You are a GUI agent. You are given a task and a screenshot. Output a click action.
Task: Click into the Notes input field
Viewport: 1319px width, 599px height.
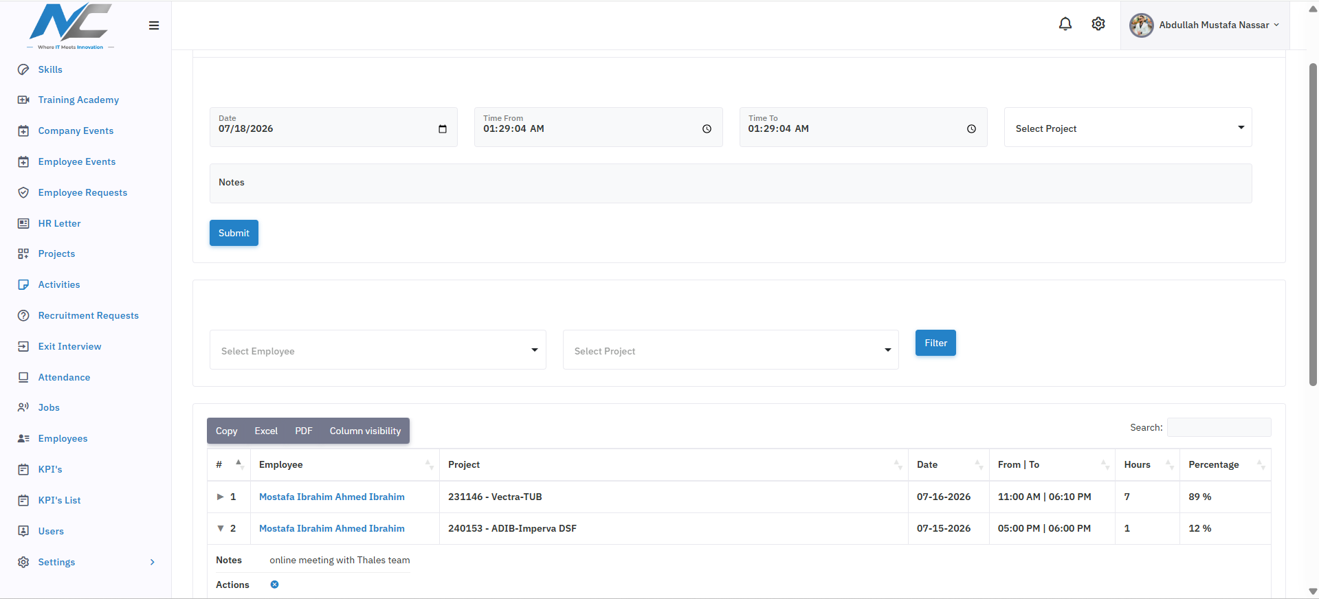(731, 183)
